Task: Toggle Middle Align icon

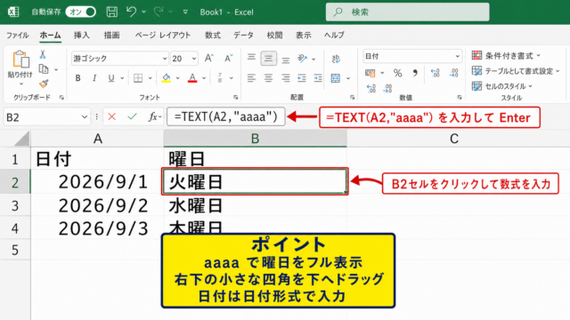Action: tap(268, 59)
